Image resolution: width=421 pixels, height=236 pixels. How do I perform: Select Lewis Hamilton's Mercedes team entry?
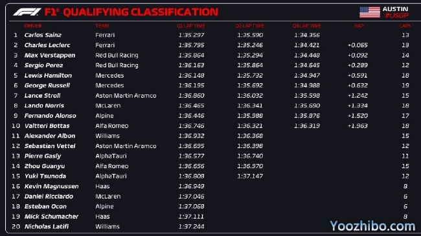109,76
